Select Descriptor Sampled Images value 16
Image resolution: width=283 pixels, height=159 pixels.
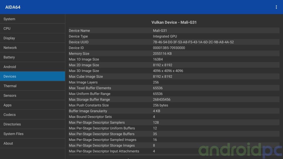click(x=155, y=140)
